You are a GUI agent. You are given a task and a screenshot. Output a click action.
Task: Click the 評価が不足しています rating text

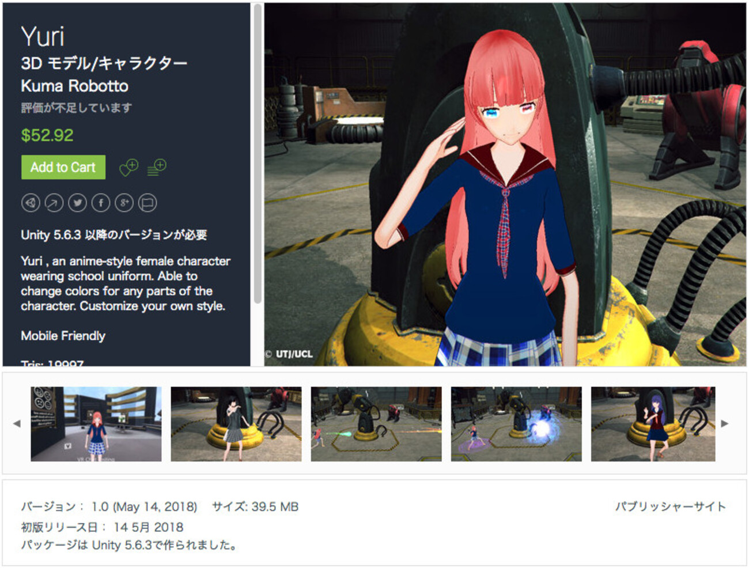tap(77, 108)
